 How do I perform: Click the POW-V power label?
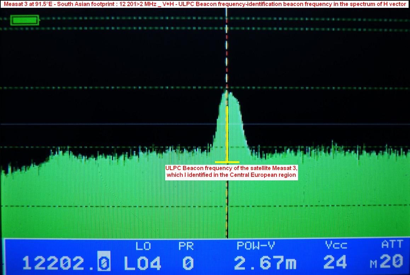click(x=256, y=246)
